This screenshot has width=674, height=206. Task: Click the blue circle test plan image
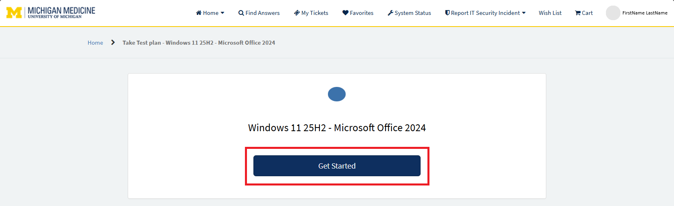[337, 94]
